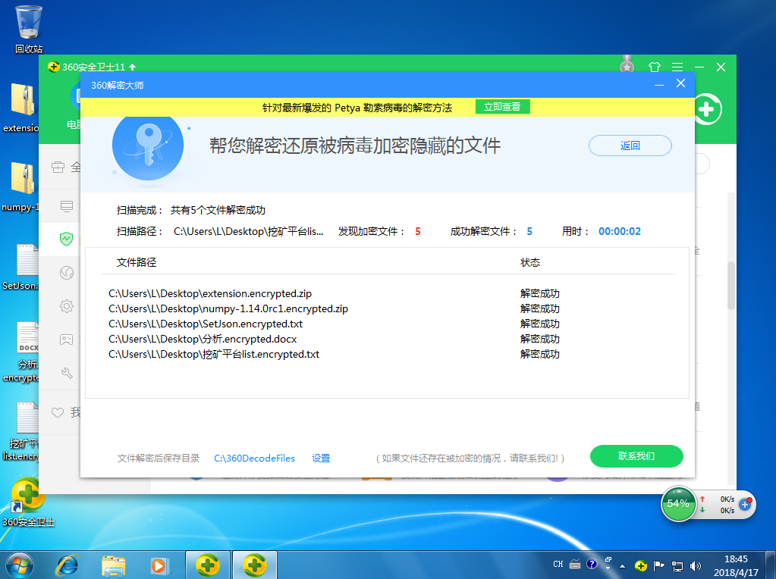Click the 立即查看 button in yellow banner
The height and width of the screenshot is (579, 776).
tap(502, 107)
